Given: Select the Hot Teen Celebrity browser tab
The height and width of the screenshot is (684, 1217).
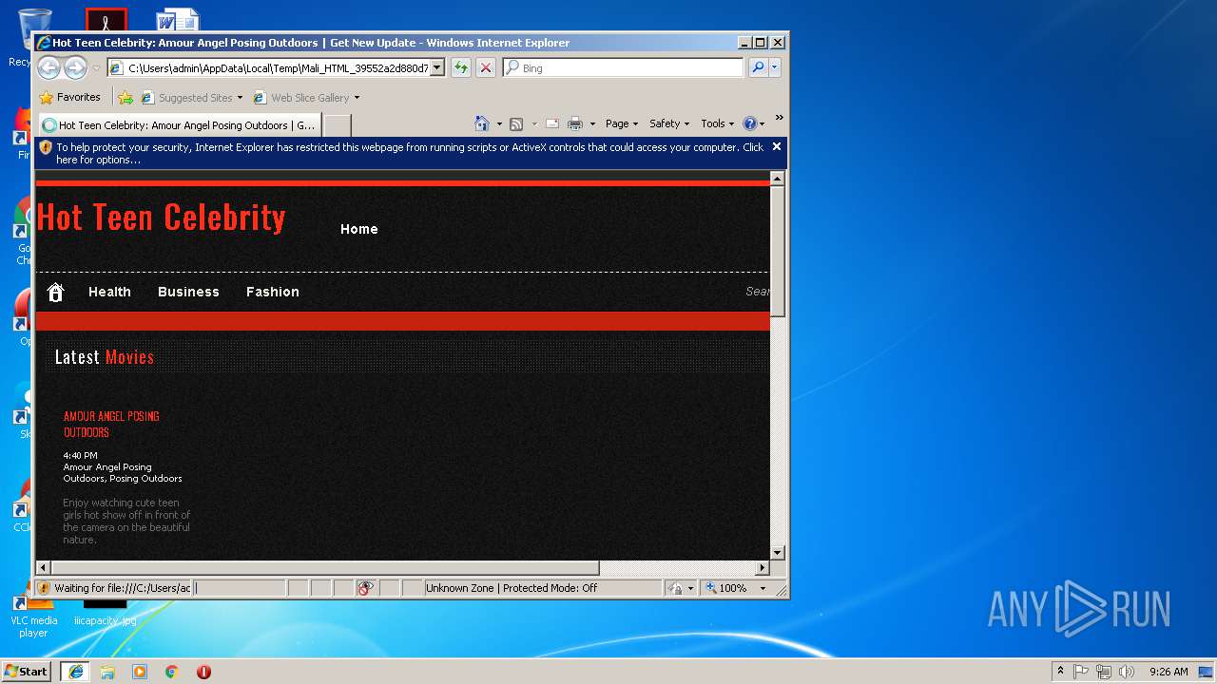Looking at the screenshot, I should coord(179,124).
